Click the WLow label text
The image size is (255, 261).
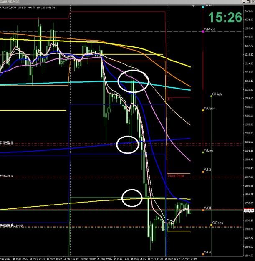(x=209, y=150)
